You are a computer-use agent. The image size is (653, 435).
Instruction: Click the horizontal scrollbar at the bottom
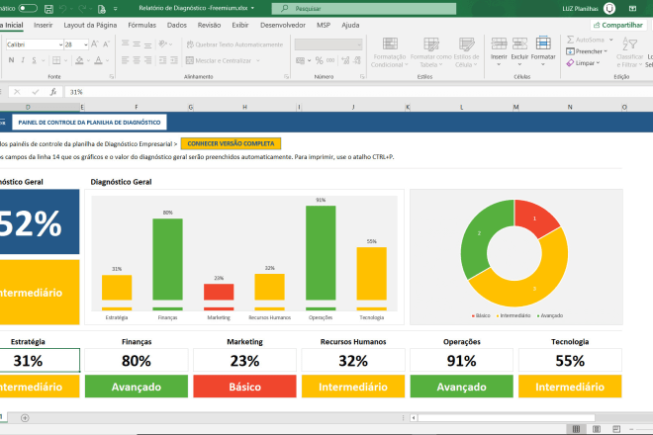[506, 417]
